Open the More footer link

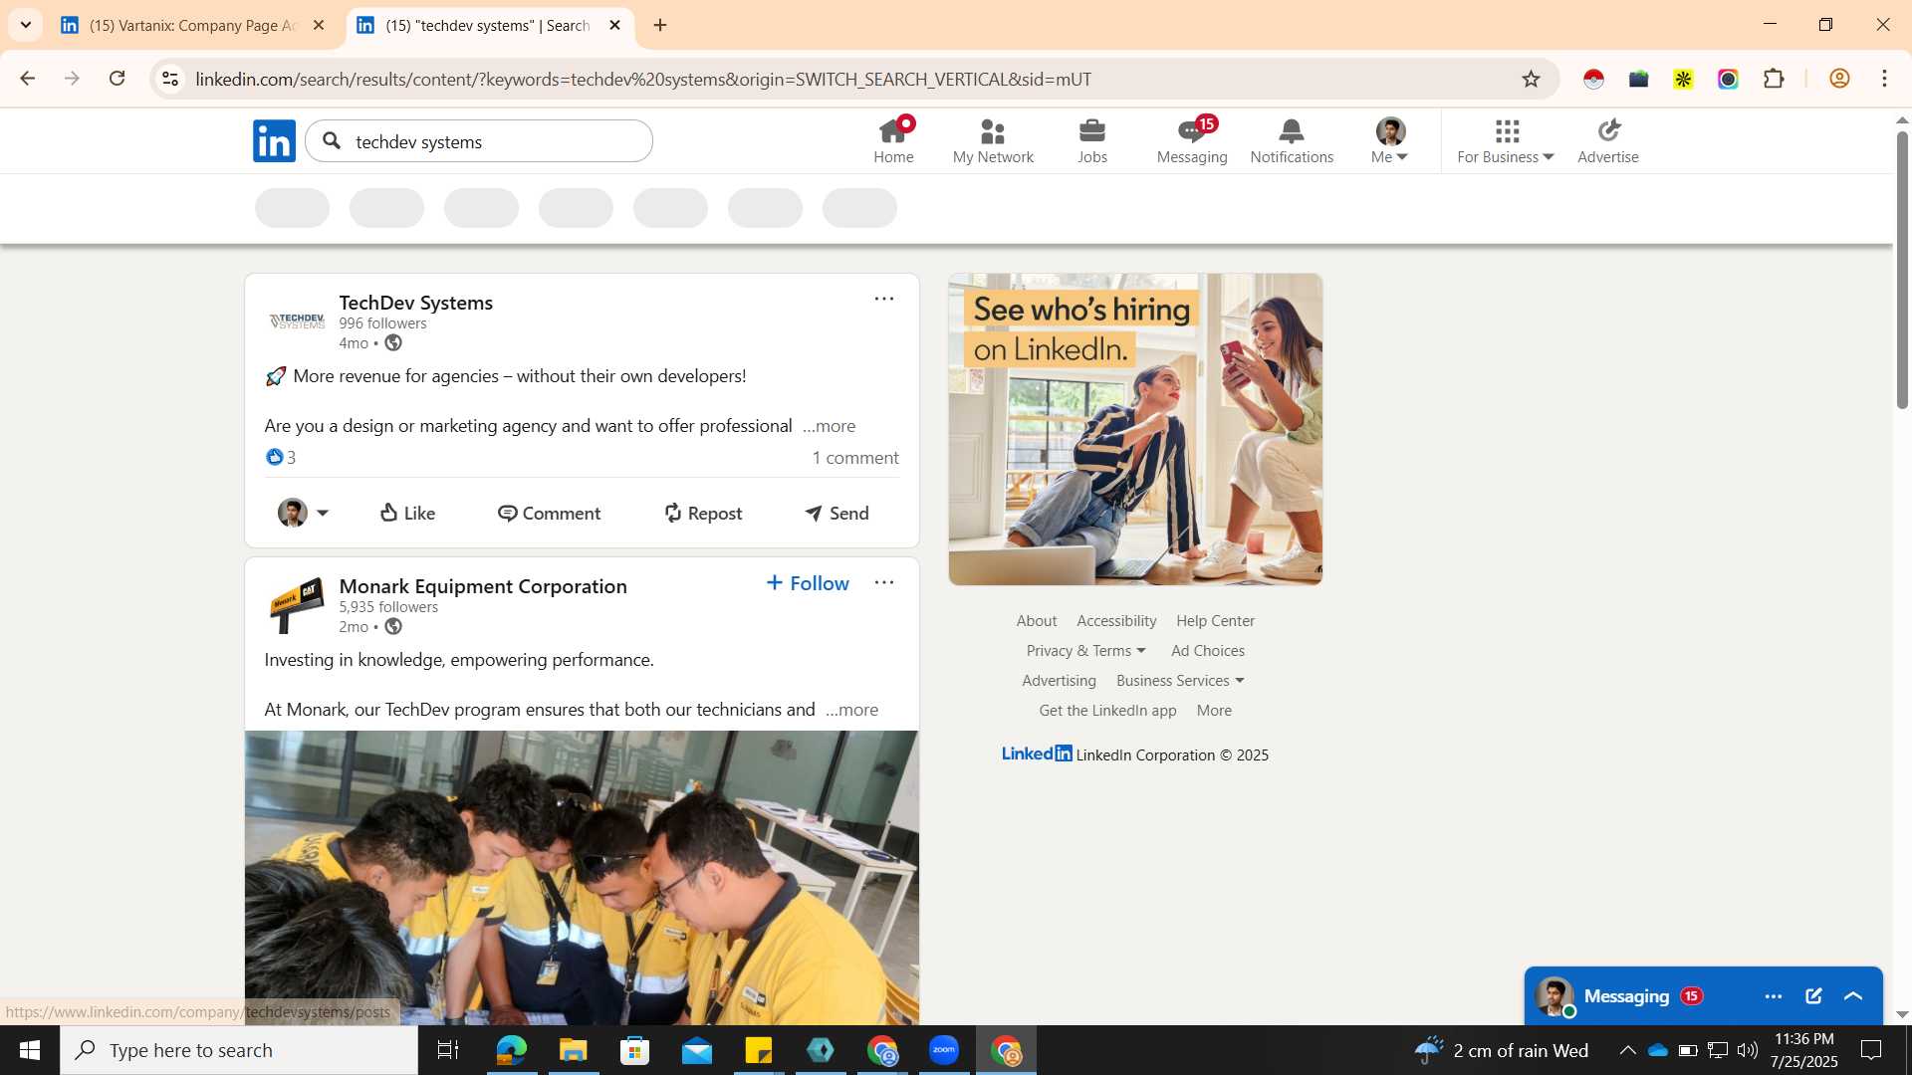click(x=1214, y=710)
